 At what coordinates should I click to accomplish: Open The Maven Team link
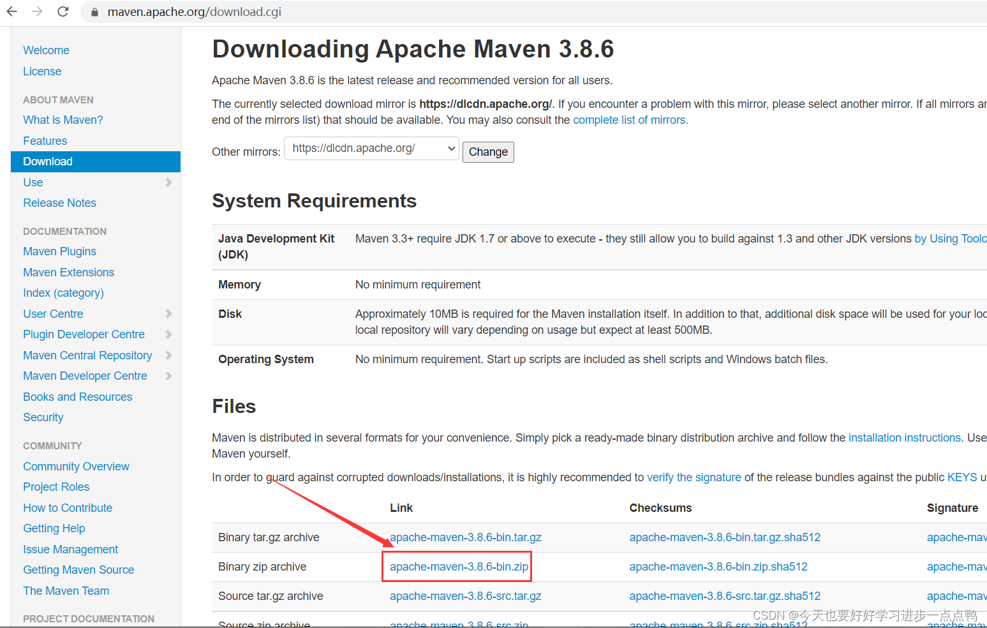tap(66, 591)
